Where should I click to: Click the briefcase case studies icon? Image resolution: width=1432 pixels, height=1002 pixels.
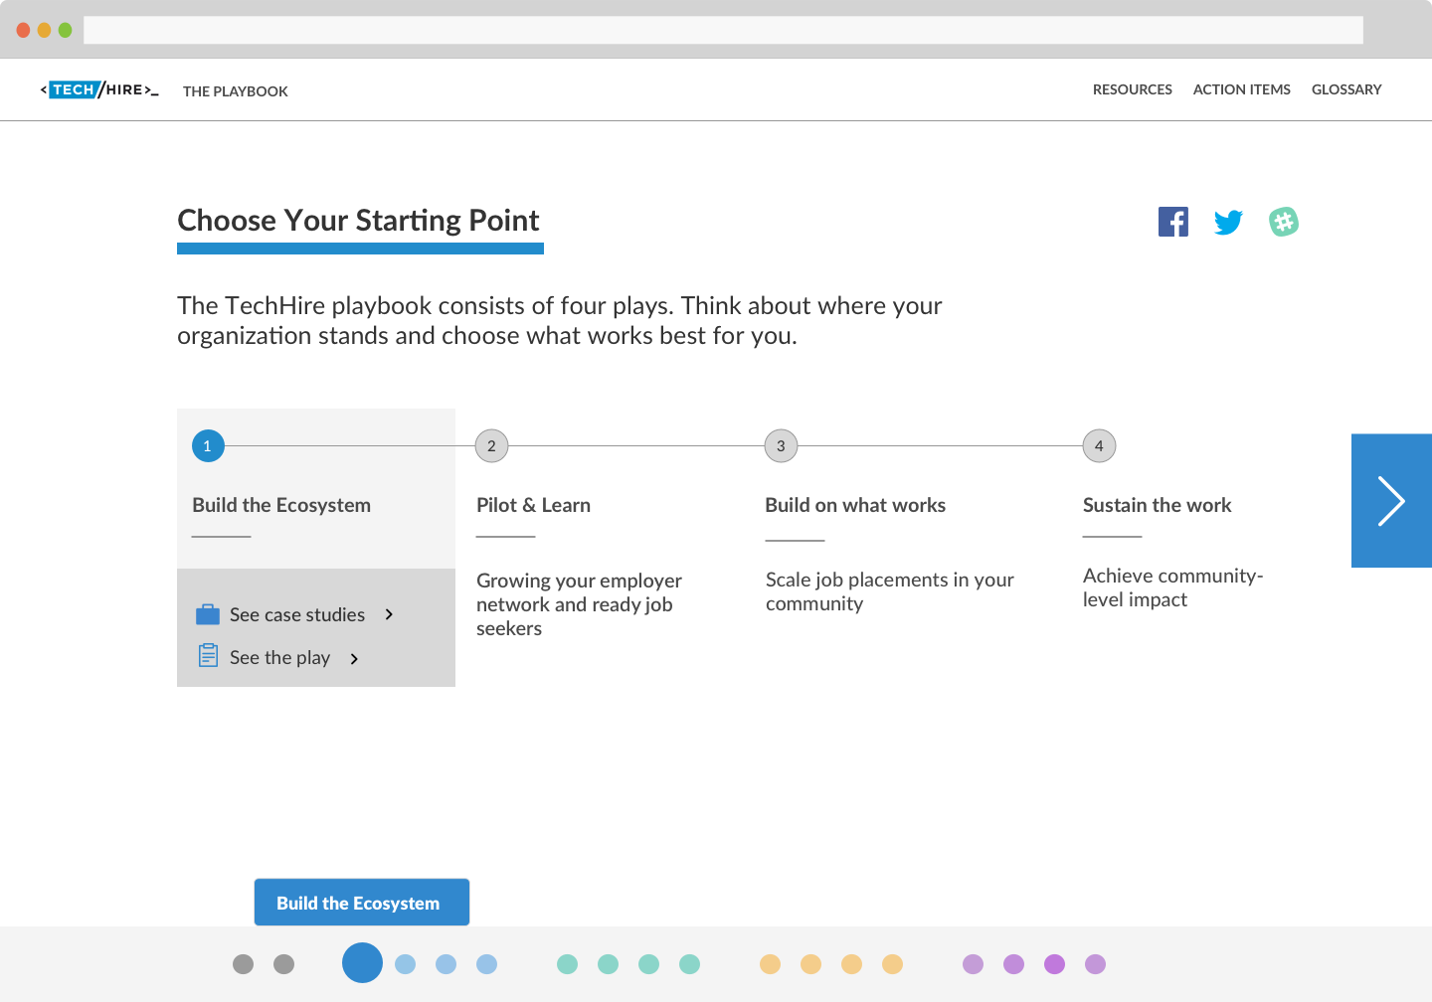tap(208, 614)
